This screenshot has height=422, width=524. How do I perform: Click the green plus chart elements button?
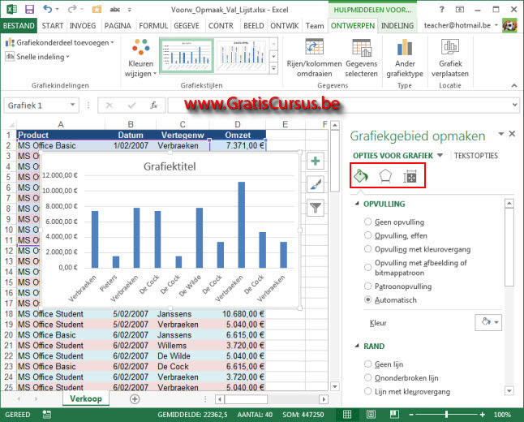316,161
